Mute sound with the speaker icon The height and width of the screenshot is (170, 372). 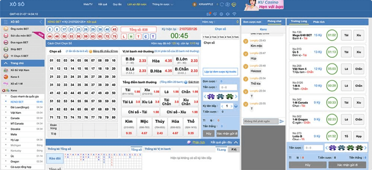point(228,14)
